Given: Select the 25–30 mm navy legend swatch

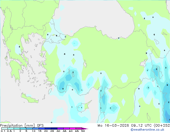Looking at the screenshot, I should point(54,128).
